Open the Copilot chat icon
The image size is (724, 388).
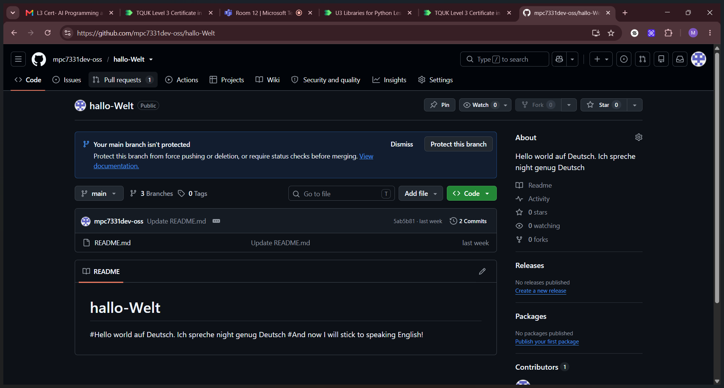559,59
